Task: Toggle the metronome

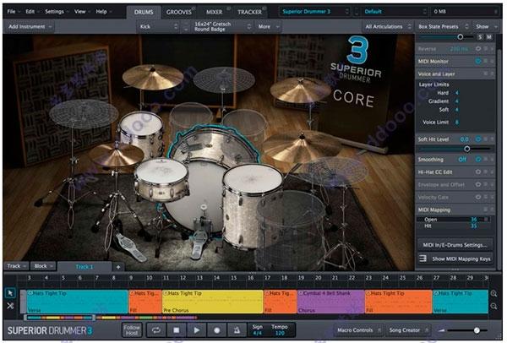Action: [x=237, y=330]
